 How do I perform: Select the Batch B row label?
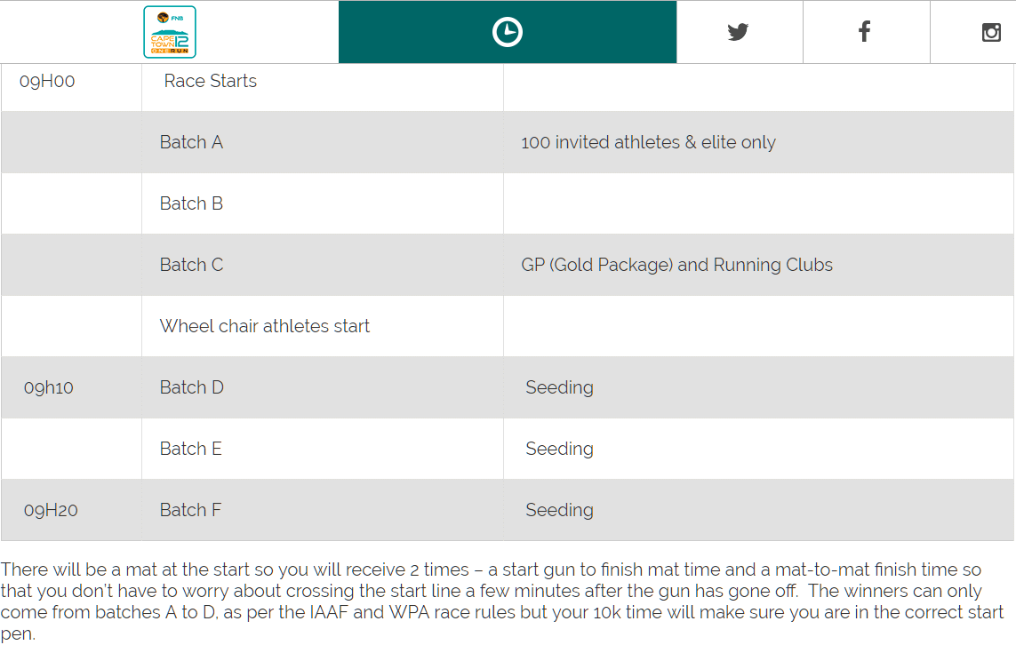191,203
